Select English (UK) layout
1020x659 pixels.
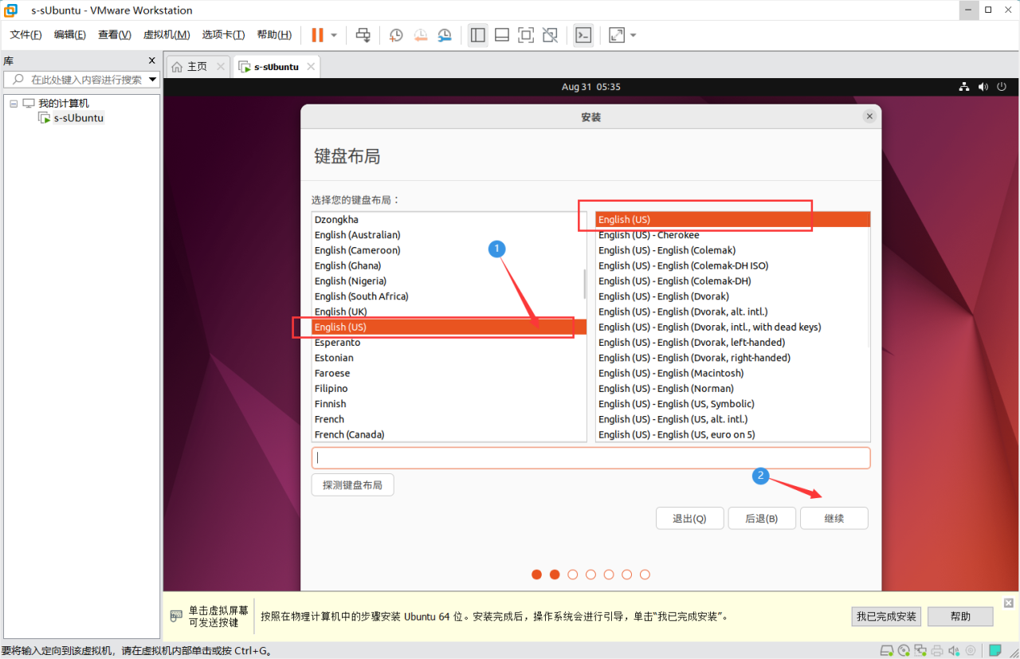pos(449,312)
